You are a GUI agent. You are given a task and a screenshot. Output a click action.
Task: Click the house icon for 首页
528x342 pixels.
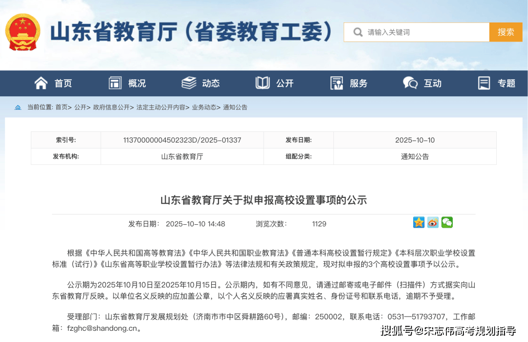point(41,83)
